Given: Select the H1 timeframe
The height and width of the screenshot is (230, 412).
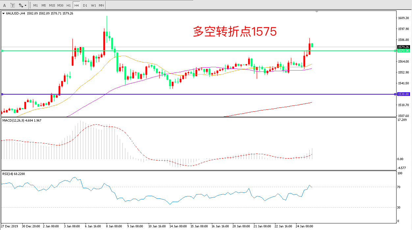Looking at the screenshot, I should (68, 5).
